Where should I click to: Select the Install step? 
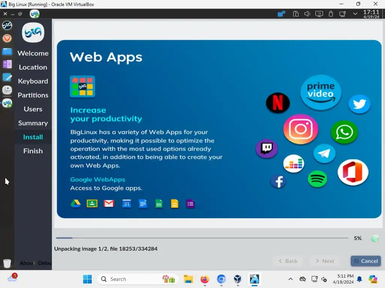(x=33, y=137)
